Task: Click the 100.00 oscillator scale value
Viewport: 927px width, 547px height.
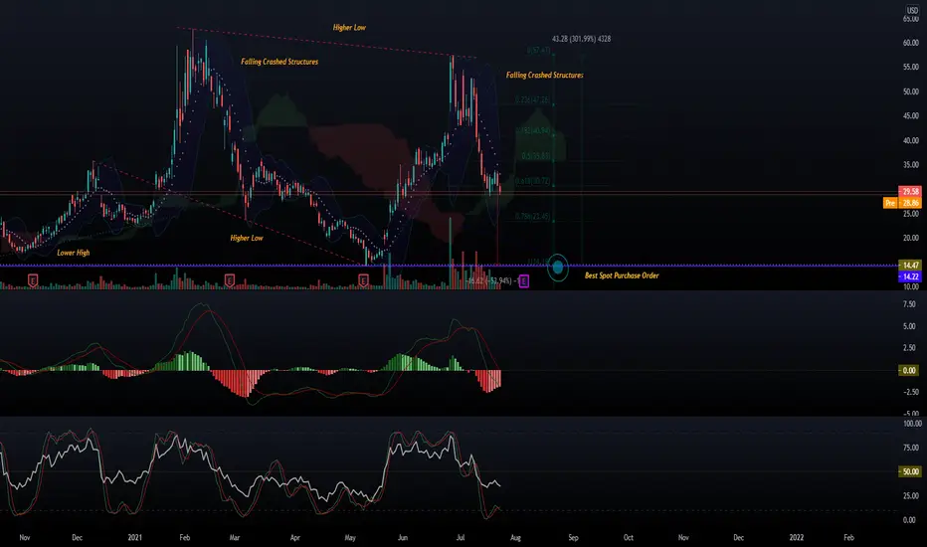Action: point(912,424)
